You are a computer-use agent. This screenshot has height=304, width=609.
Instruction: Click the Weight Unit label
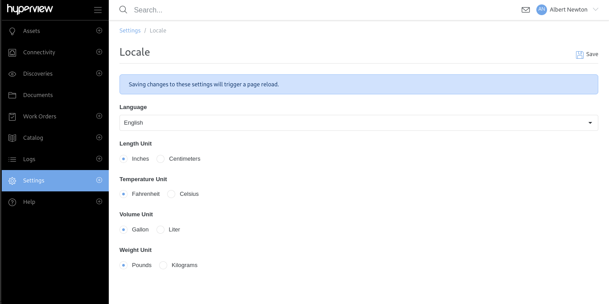136,250
